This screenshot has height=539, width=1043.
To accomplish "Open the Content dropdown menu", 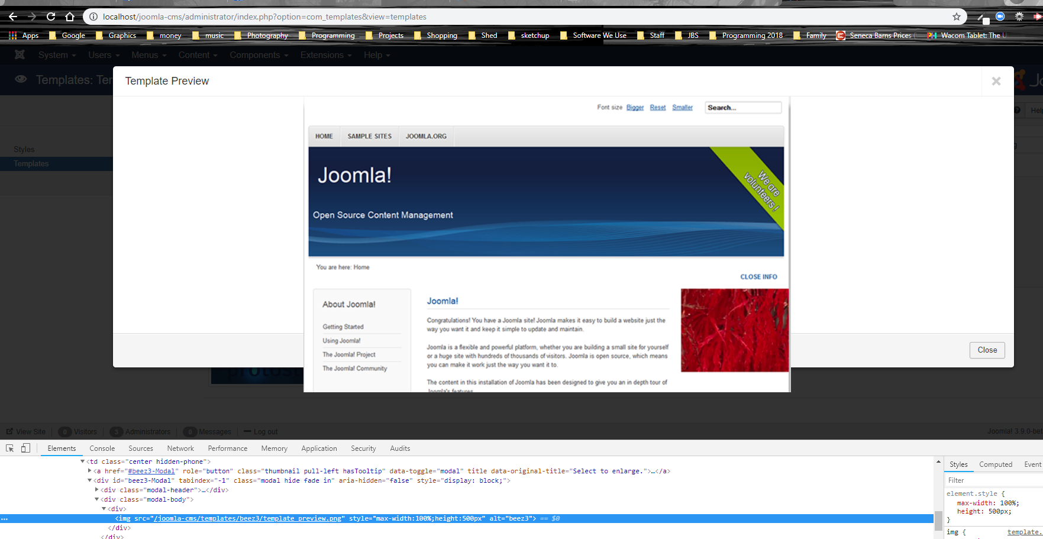I will pos(198,55).
